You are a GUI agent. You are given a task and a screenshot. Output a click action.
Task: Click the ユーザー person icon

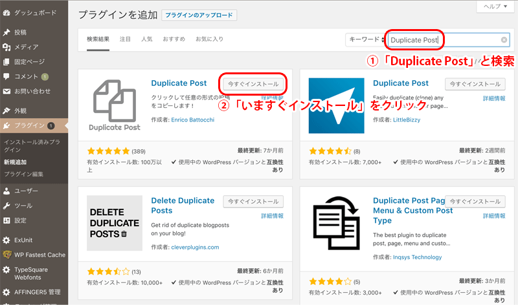[6, 191]
